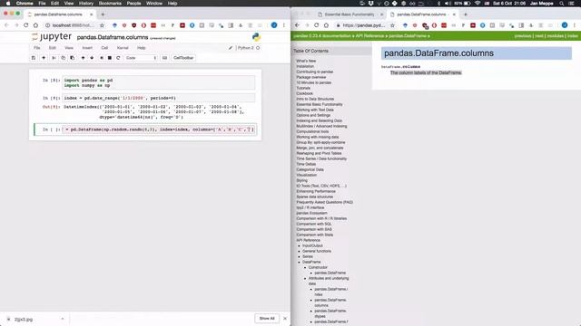Open API Reference in the docs breadcrumb
The height and width of the screenshot is (326, 581).
pyautogui.click(x=369, y=36)
